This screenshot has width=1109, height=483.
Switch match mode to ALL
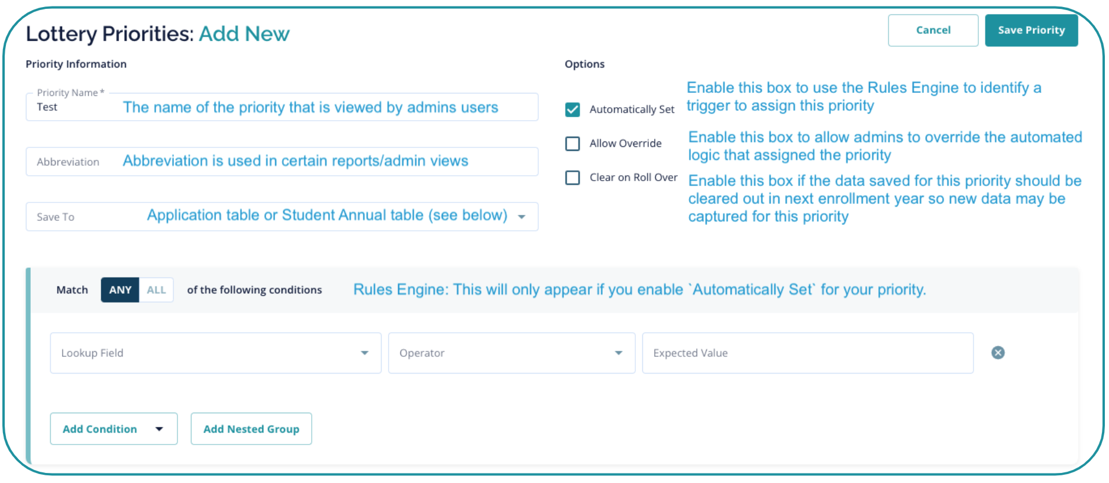pyautogui.click(x=156, y=290)
